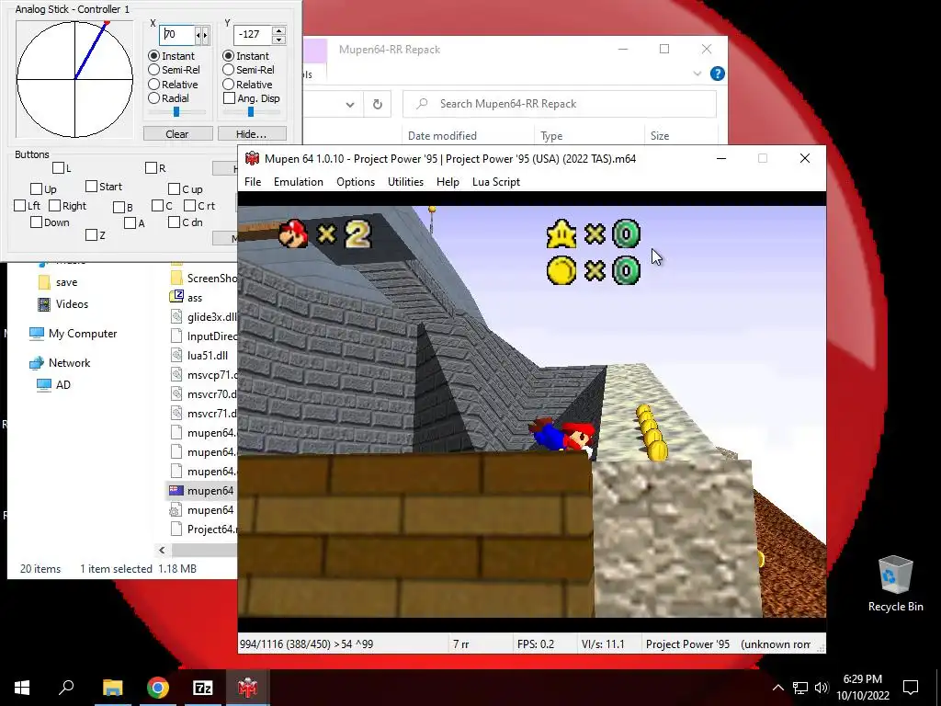941x706 pixels.
Task: Select Instant mode for Y axis
Action: [x=229, y=56]
